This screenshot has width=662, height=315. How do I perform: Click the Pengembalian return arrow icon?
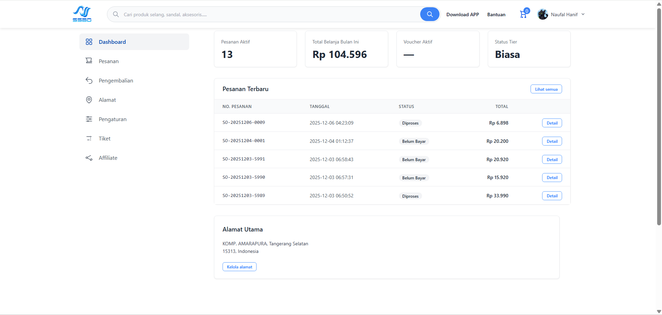[x=89, y=80]
